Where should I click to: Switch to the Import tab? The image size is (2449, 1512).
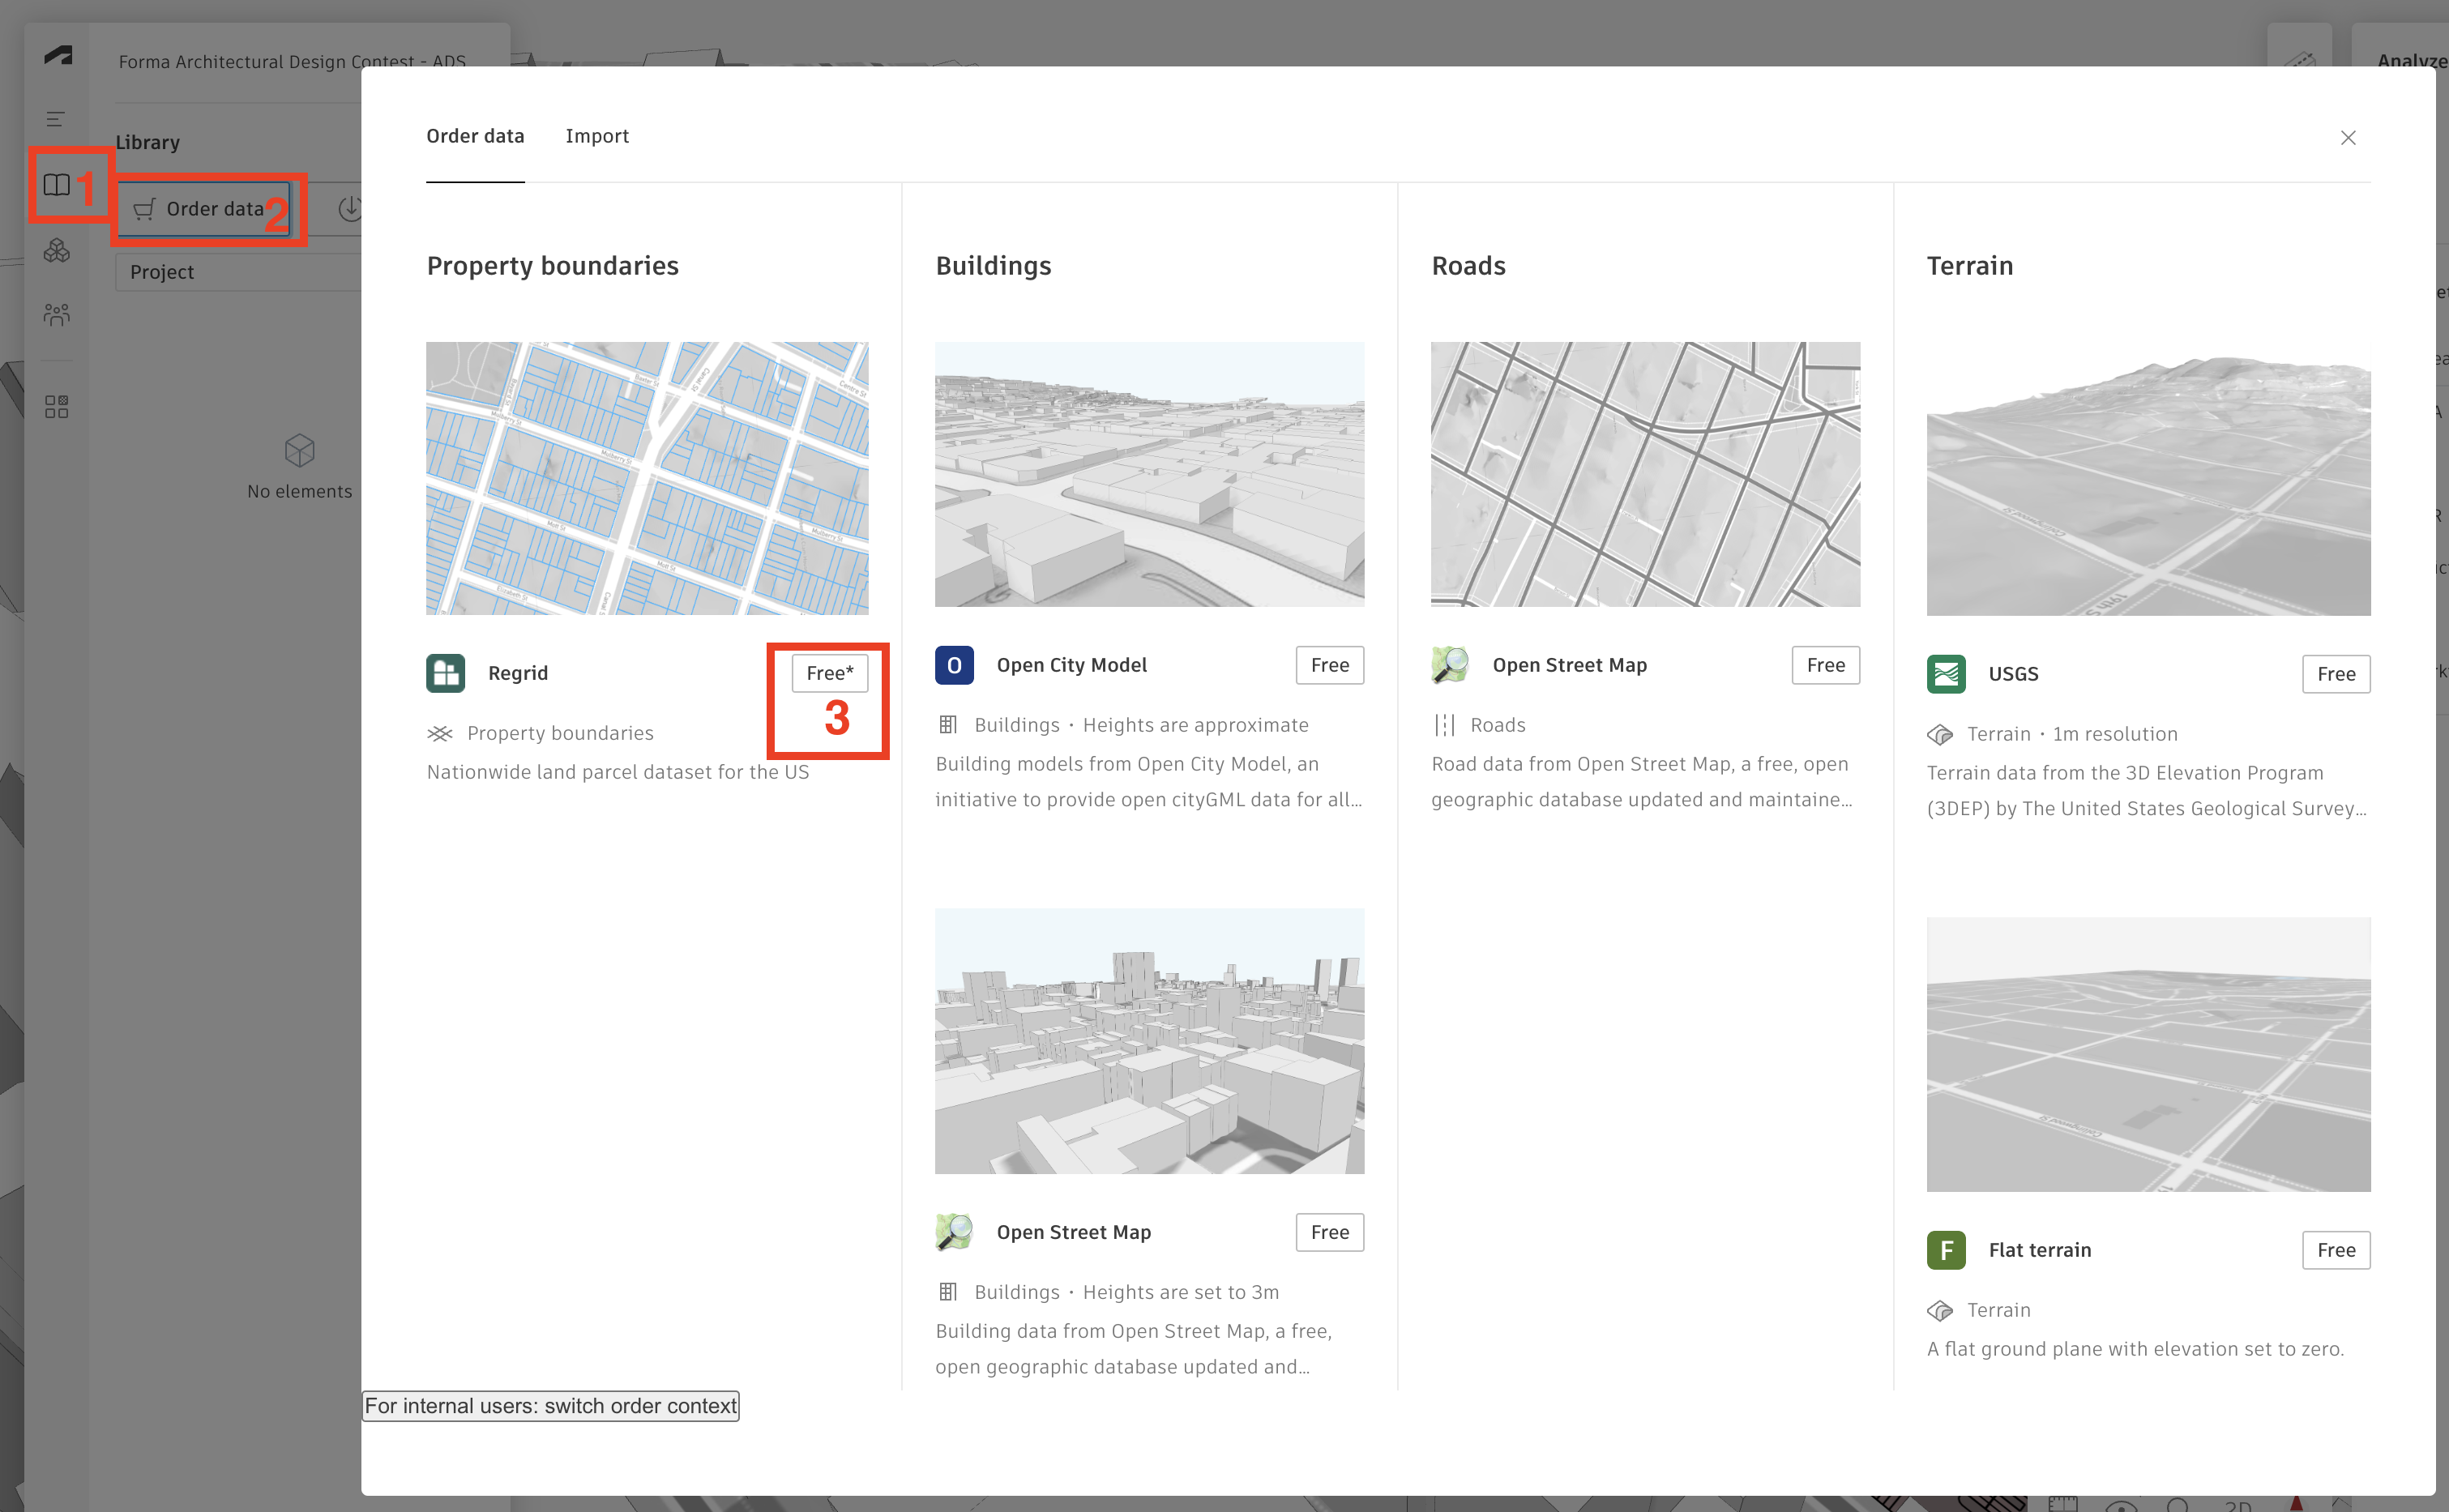(x=597, y=136)
